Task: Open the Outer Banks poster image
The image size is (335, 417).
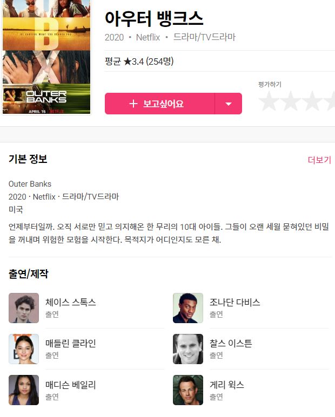Action: click(x=46, y=57)
